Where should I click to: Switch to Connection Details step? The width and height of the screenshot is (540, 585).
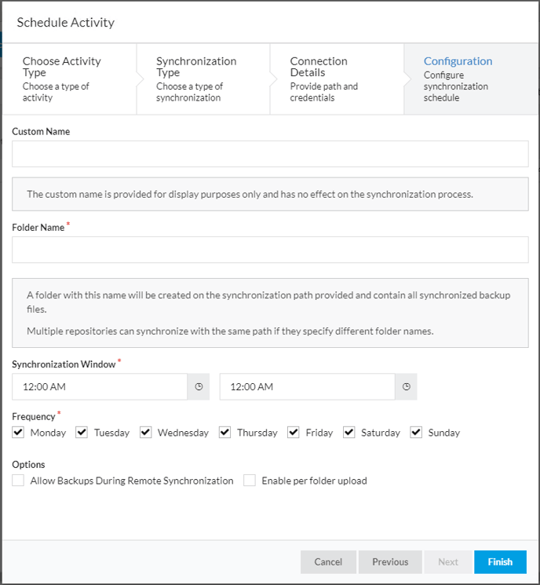point(337,79)
